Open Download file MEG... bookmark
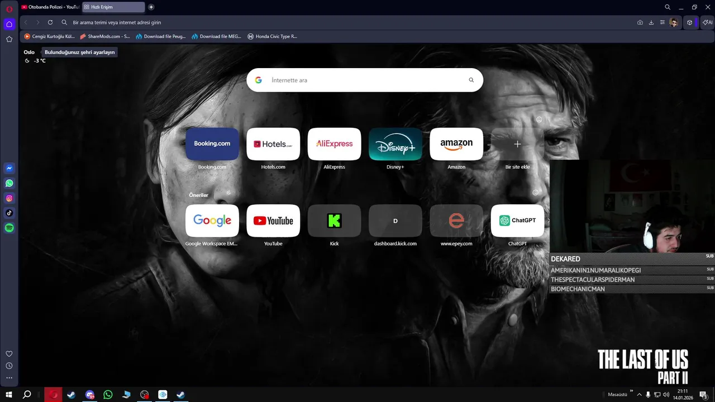Screen dimensions: 715x402 click(217, 36)
